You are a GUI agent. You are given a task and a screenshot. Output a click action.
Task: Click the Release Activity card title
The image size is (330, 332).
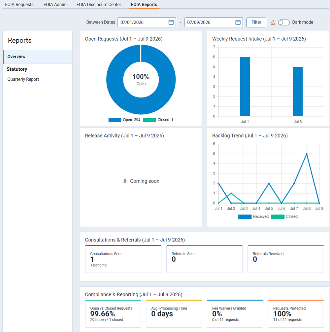tap(124, 136)
